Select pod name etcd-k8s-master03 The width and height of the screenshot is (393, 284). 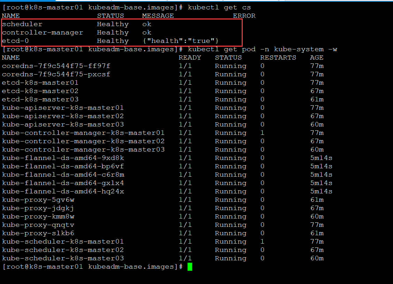(x=40, y=99)
